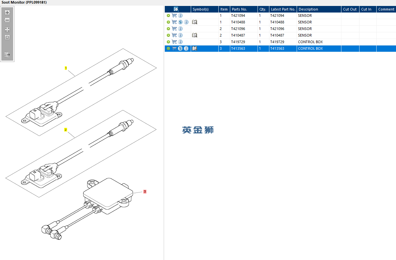
Task: Click the S supersession icon for T413563
Action: click(180, 48)
